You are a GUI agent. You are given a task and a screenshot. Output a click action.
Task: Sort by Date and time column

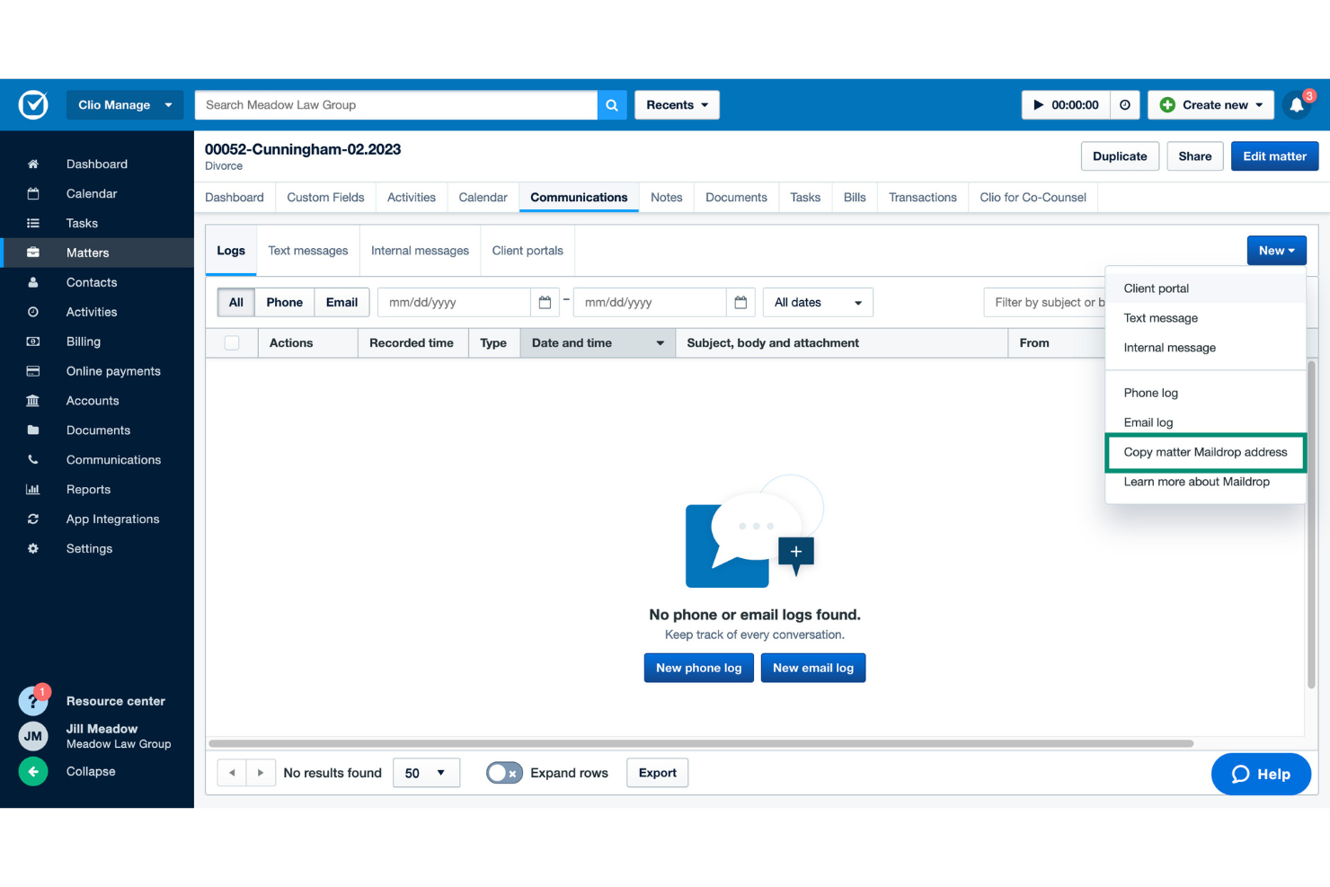598,343
